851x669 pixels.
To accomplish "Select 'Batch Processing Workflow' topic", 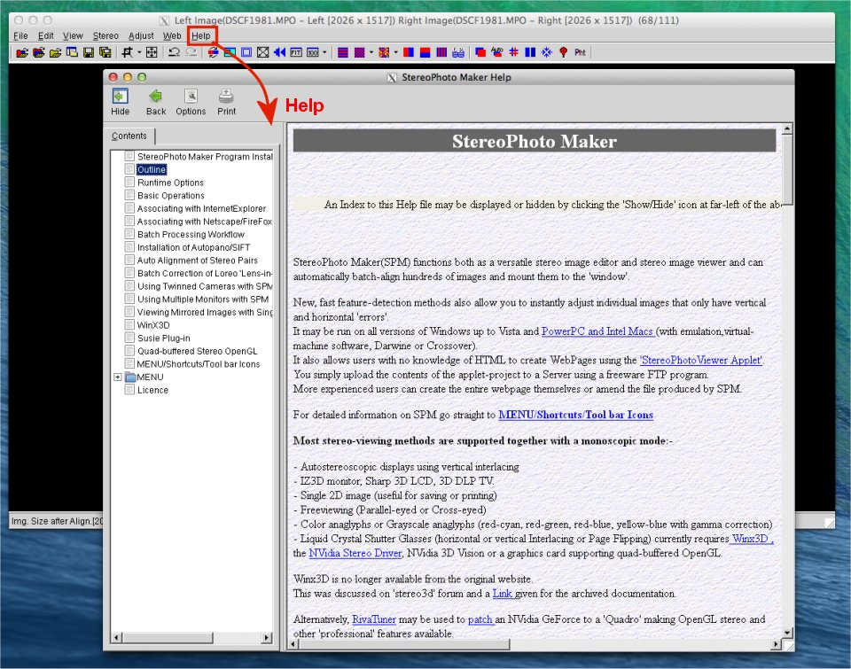I will click(191, 235).
